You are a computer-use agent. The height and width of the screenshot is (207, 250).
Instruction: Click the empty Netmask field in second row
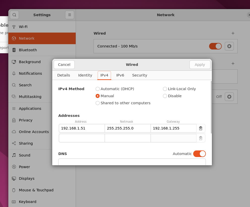click(128, 138)
